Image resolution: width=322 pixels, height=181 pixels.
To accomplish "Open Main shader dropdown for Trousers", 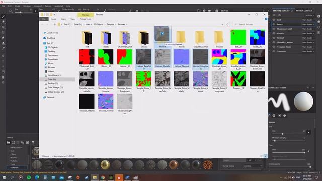I will [x=308, y=51].
